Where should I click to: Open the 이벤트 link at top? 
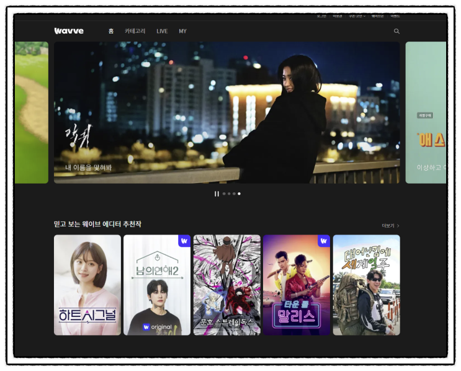coord(395,16)
